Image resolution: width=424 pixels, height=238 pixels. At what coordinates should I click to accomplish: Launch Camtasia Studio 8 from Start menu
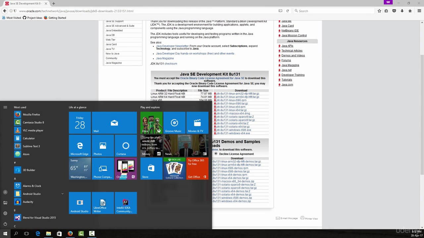coord(33,122)
